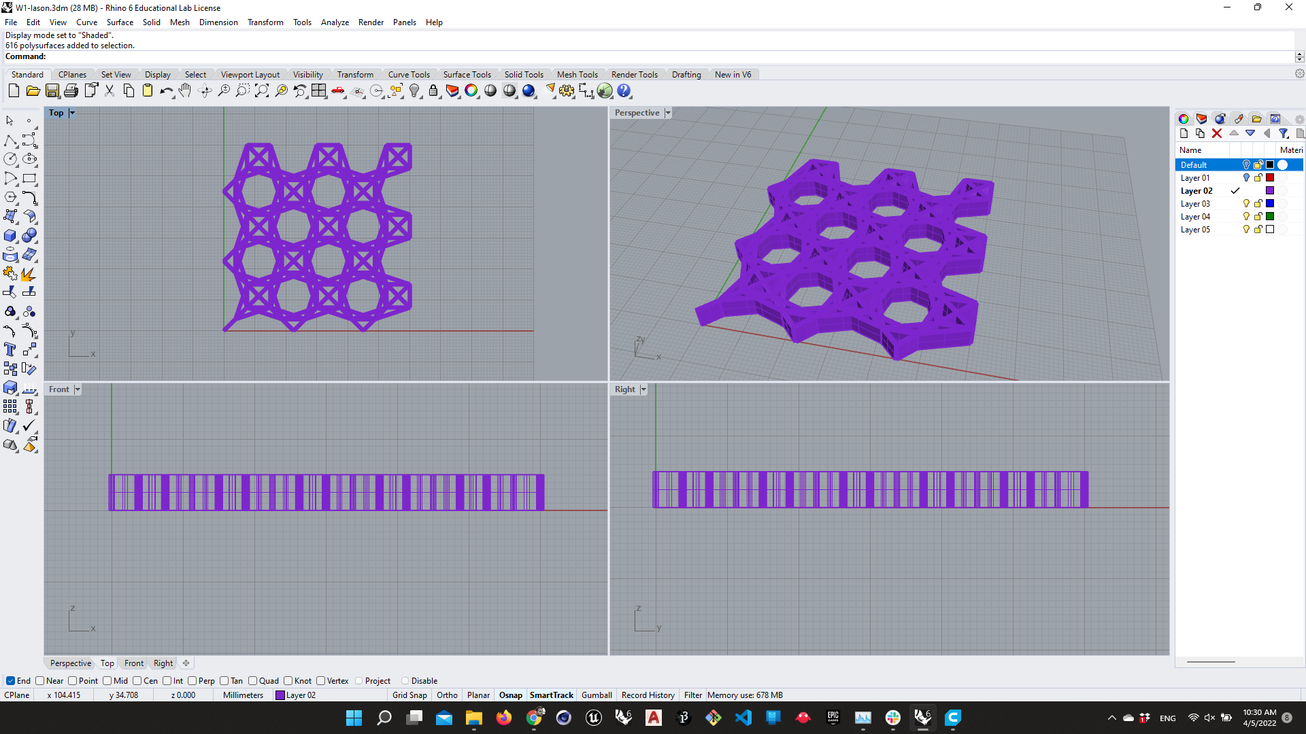Click the Print icon in toolbar

click(x=71, y=91)
